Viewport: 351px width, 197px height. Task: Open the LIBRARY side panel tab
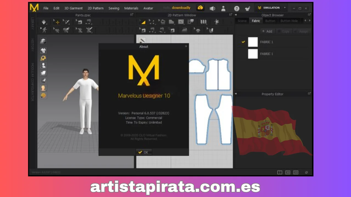coord(33,24)
